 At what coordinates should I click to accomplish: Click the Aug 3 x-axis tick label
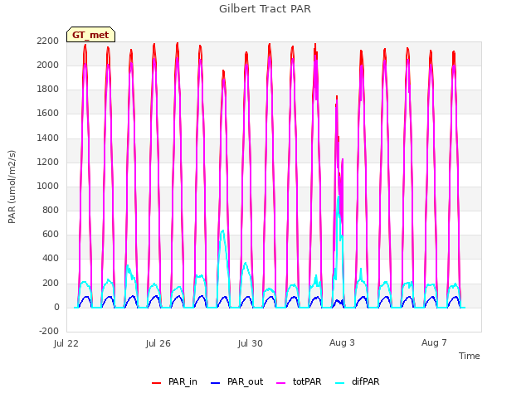342,342
